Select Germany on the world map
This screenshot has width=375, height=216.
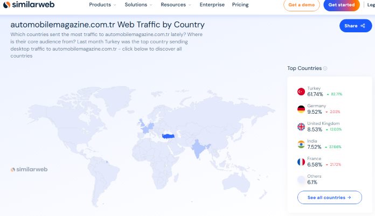coord(151,126)
